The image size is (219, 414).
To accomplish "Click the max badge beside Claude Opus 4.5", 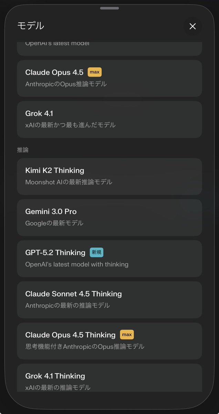I will (95, 72).
